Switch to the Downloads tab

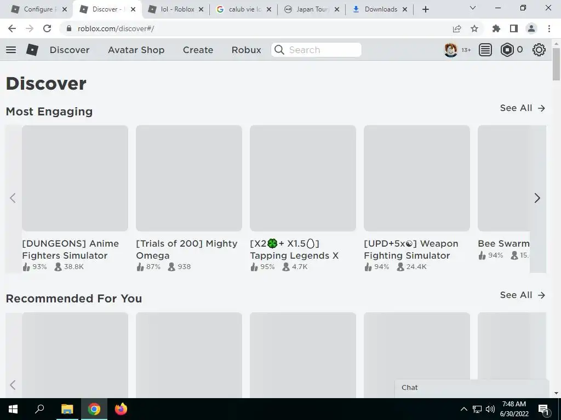(380, 9)
